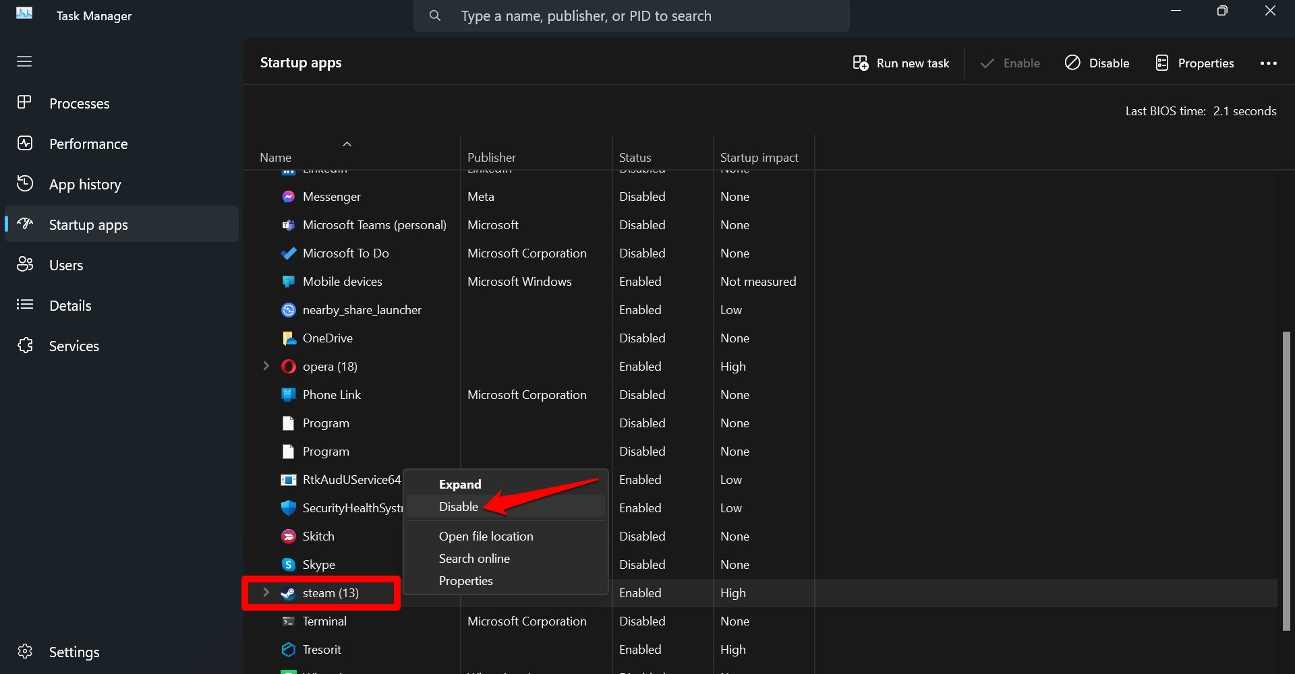Screen dimensions: 1295x674
Task: Open the App history page label
Action: click(x=85, y=185)
